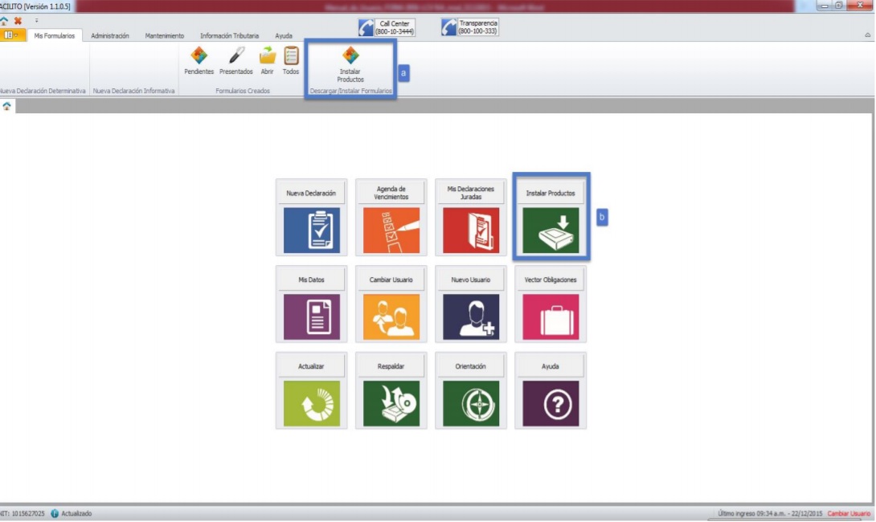Viewport: 876px width, 522px height.
Task: Click the Cambiar Usuario link in status bar
Action: 849,513
